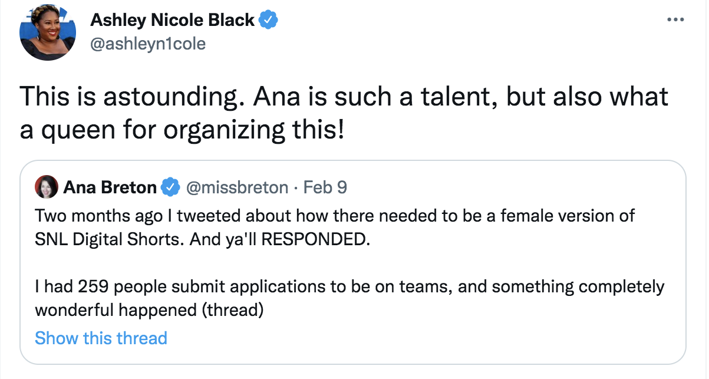Viewport: 709px width, 379px height.
Task: Click Ana Breton's small avatar in quoted tweet
Action: pos(47,187)
